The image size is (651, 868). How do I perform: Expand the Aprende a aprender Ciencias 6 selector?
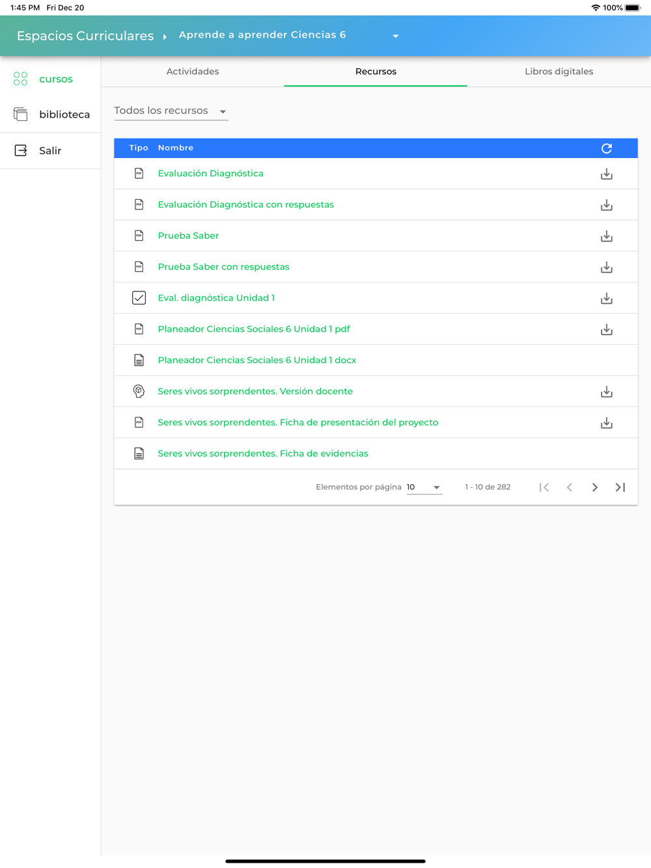(x=395, y=36)
